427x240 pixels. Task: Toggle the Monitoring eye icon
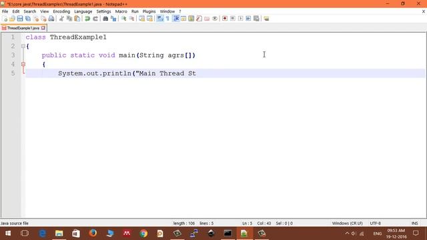click(x=215, y=19)
